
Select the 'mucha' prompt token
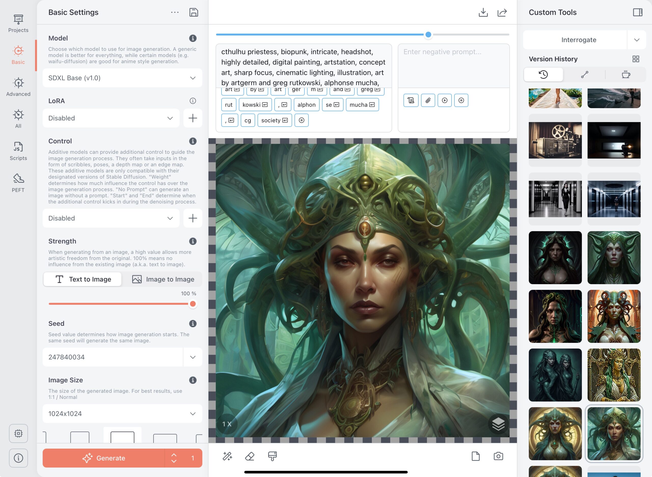click(x=362, y=105)
